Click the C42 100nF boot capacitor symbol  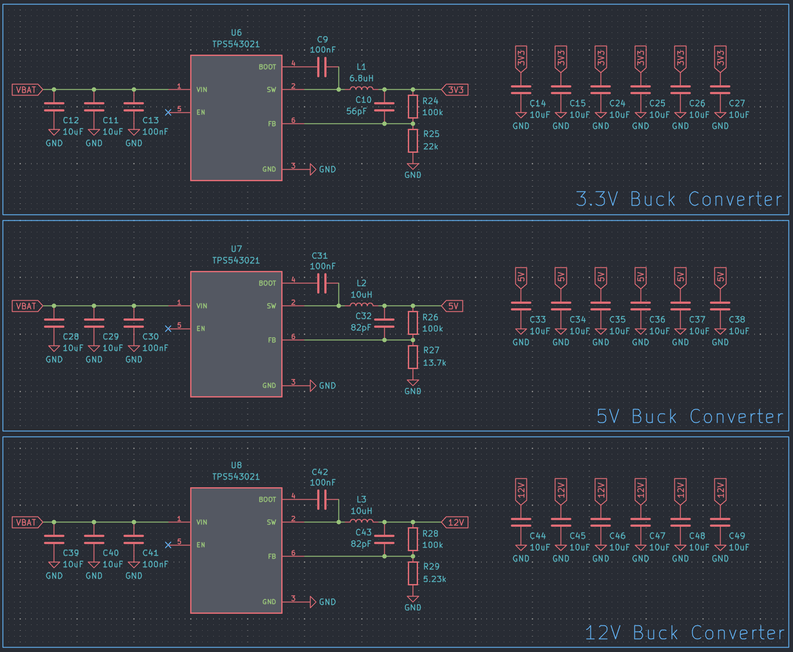(323, 500)
